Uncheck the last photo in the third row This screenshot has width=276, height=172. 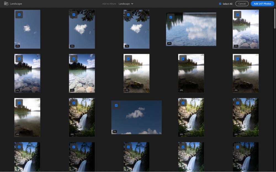[238, 103]
